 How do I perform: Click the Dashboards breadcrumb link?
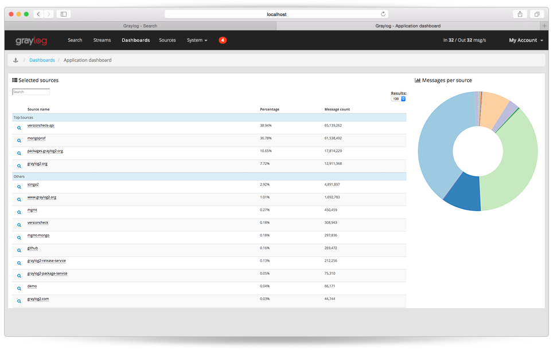pos(42,60)
